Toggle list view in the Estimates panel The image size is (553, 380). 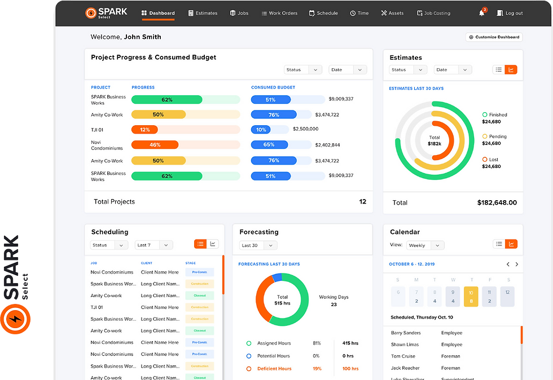499,69
